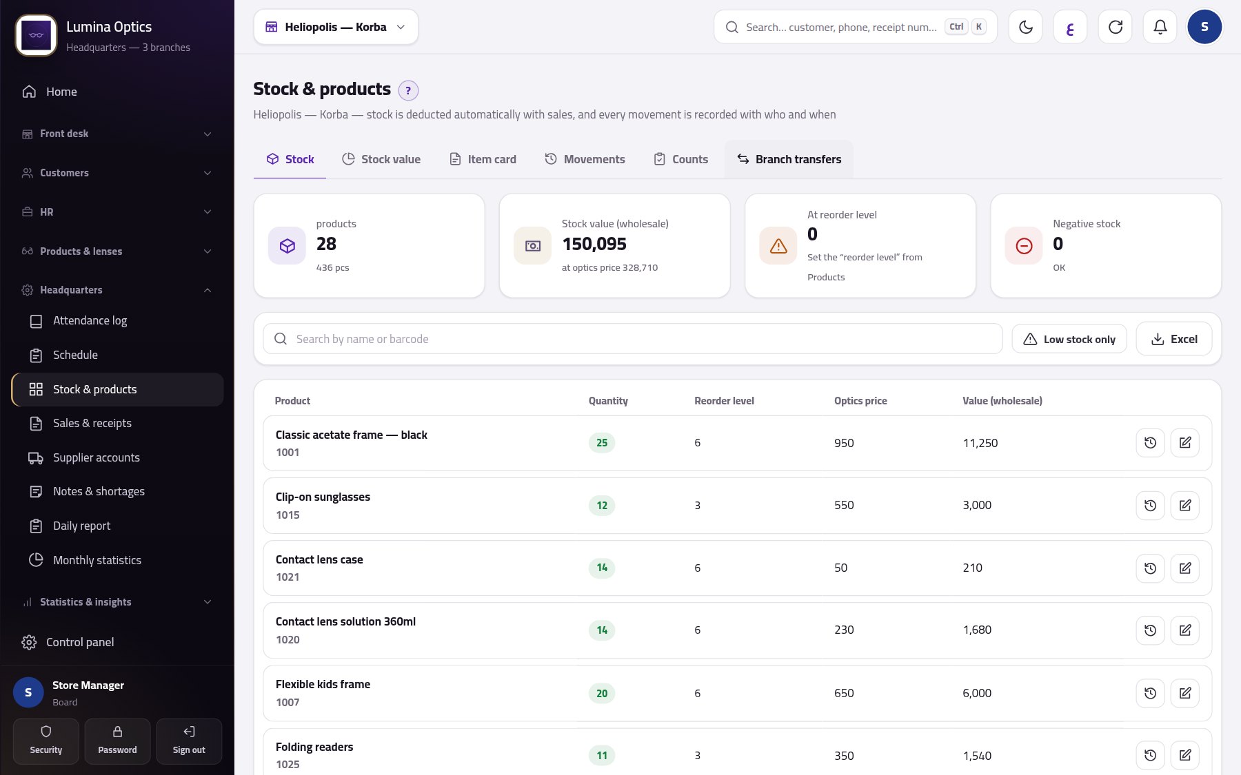The image size is (1241, 775).
Task: Expand the HR sidebar section
Action: click(117, 212)
